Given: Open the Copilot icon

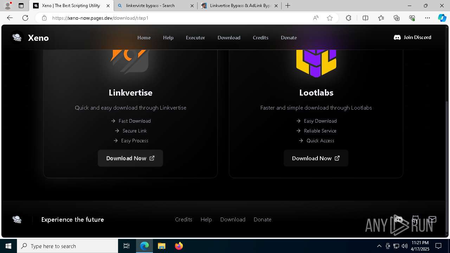Looking at the screenshot, I should [x=442, y=18].
